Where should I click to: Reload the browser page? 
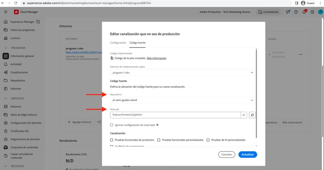16,3
